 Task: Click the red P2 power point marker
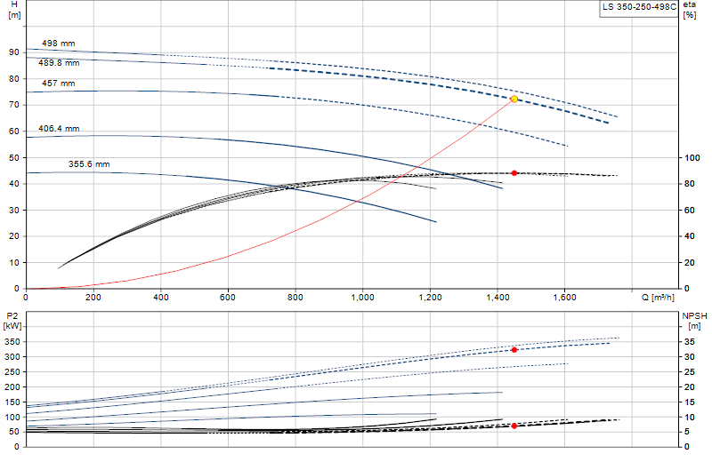pyautogui.click(x=514, y=350)
